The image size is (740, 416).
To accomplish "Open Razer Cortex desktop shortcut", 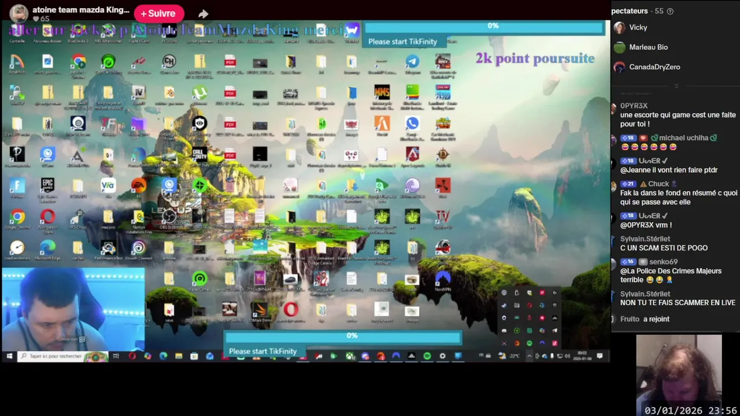I will click(199, 279).
